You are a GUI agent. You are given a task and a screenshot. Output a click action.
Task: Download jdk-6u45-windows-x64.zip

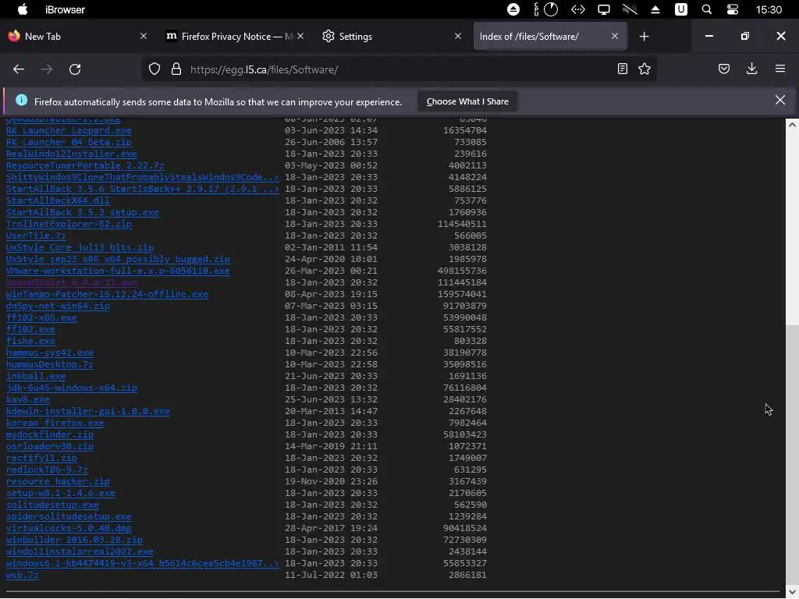71,388
